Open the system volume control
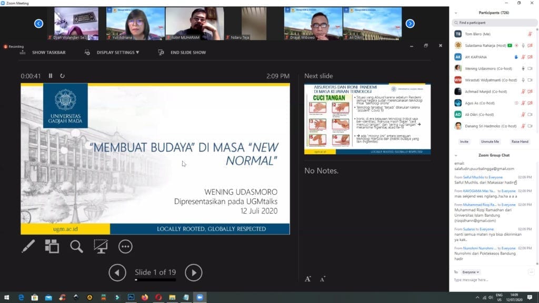 [491, 298]
